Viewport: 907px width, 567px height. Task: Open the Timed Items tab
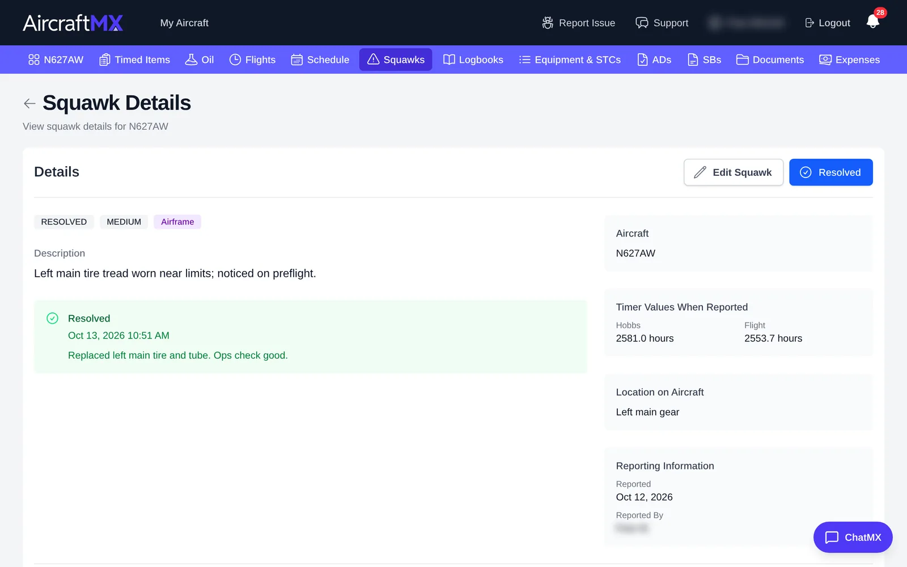(135, 60)
